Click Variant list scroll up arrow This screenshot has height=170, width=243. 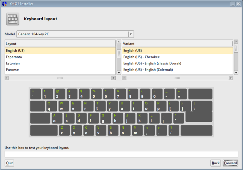click(x=236, y=42)
